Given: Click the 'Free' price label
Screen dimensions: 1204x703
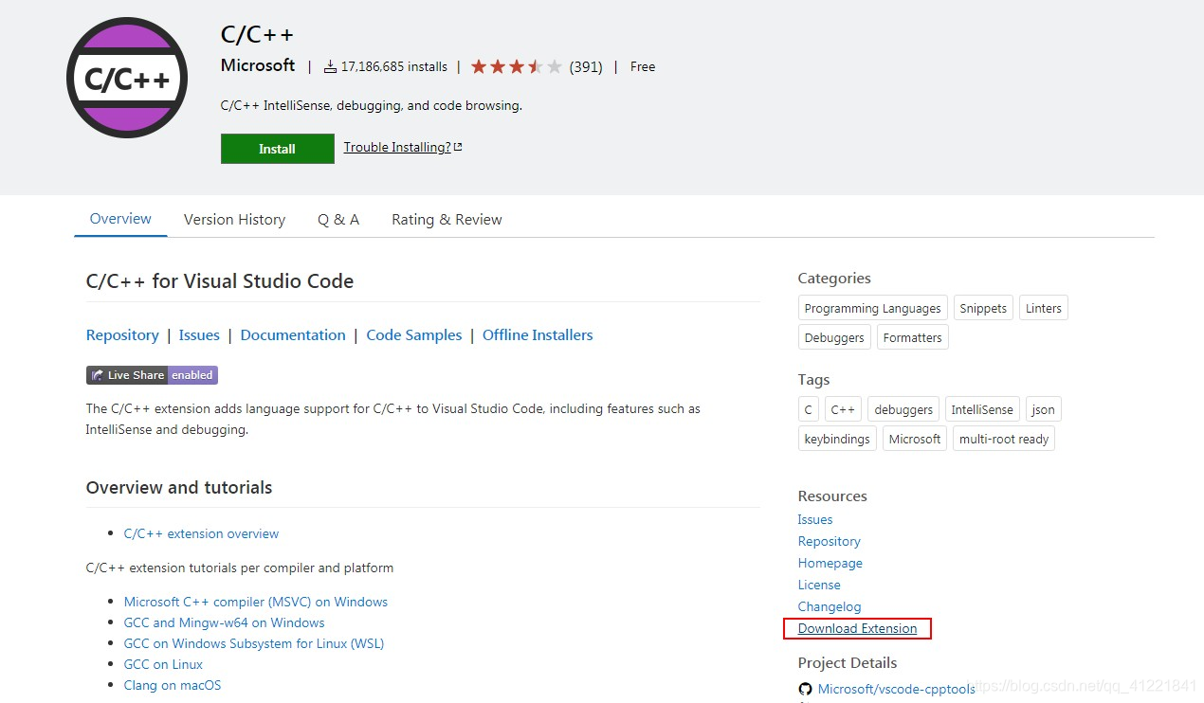Looking at the screenshot, I should (x=643, y=66).
